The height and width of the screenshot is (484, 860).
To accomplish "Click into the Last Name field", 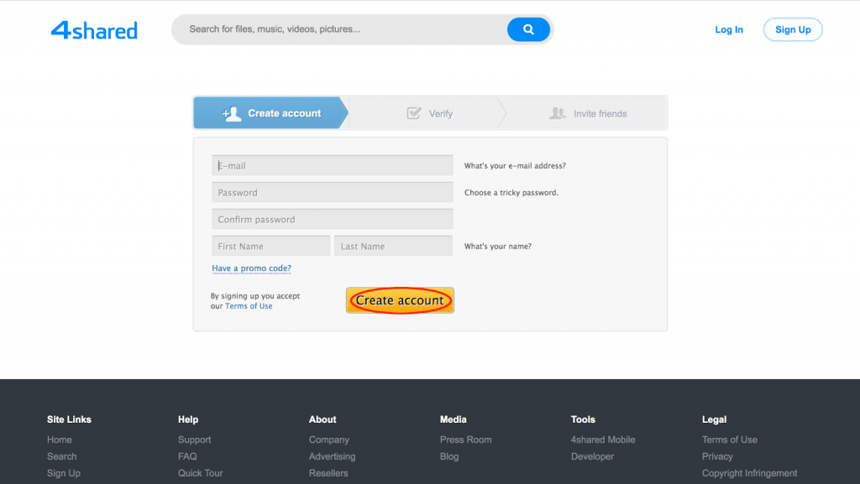I will point(393,246).
